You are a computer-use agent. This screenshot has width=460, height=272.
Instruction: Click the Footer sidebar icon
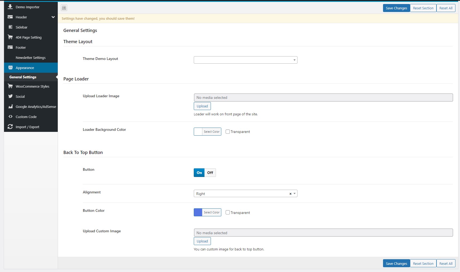tap(10, 47)
